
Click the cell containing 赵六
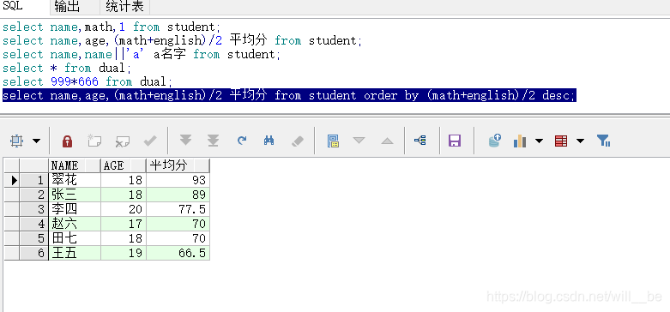point(75,224)
